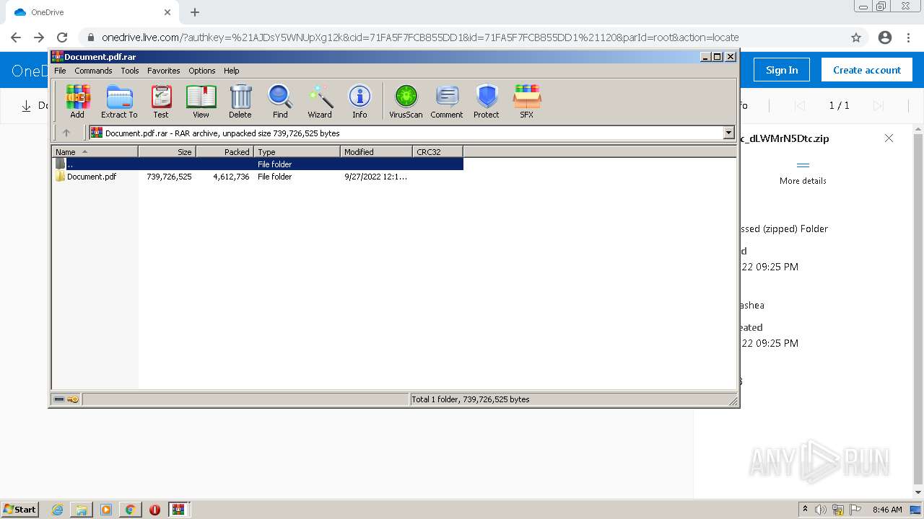This screenshot has width=924, height=519.
Task: Open the Chrome three-dot menu
Action: [x=908, y=37]
